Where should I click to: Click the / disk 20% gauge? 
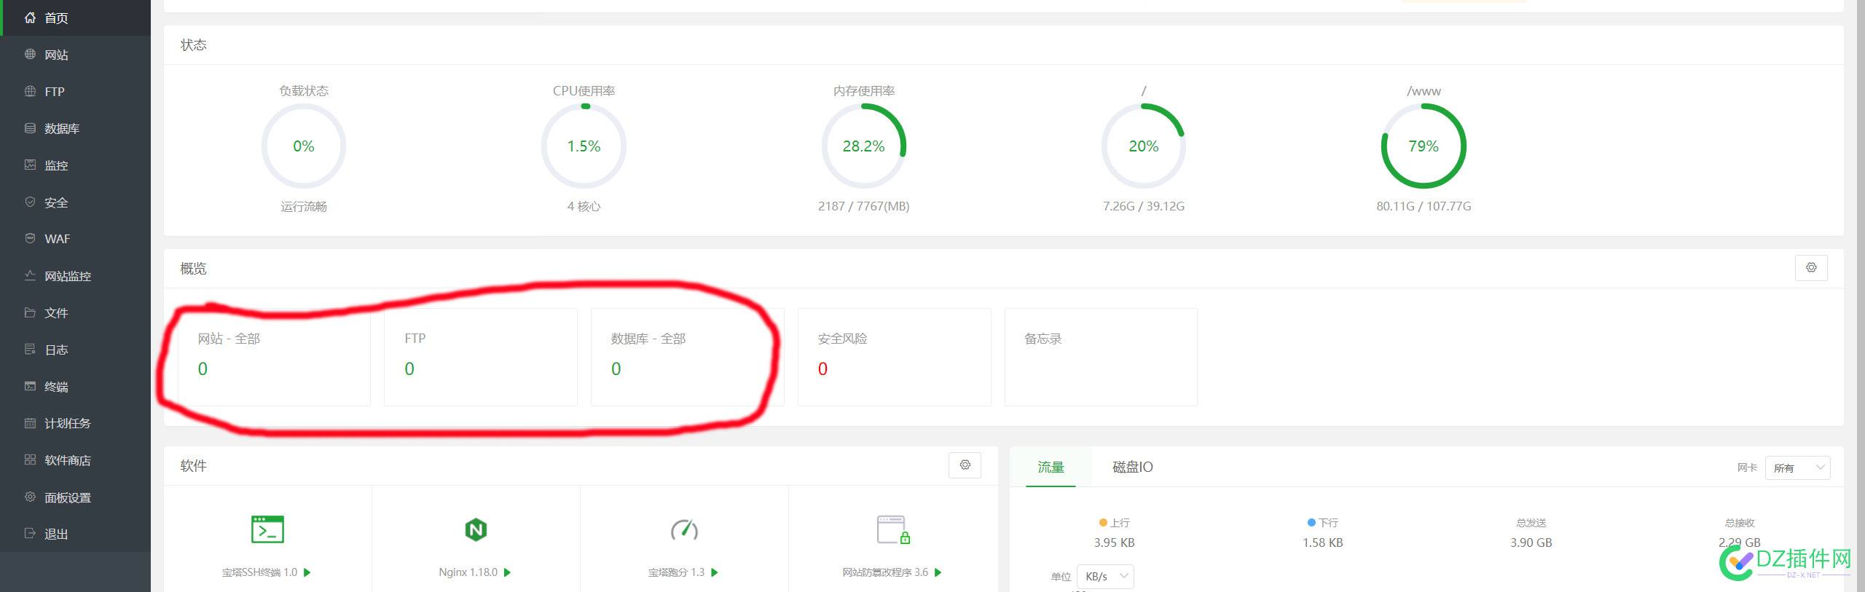1143,146
